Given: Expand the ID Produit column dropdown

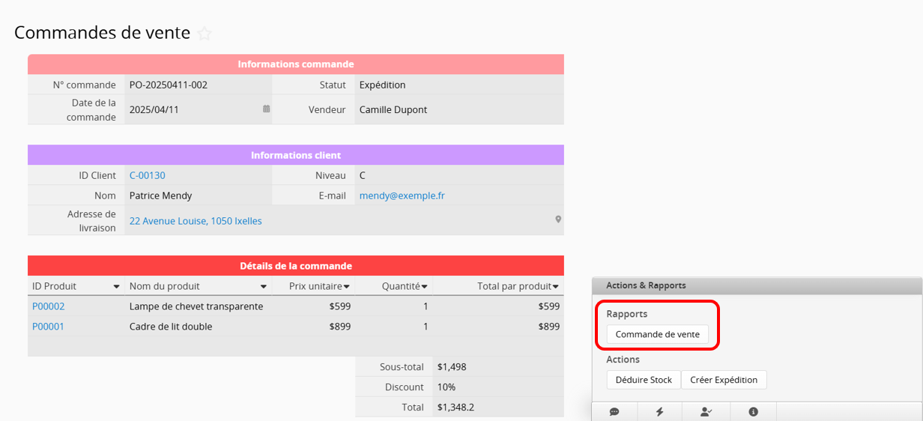Looking at the screenshot, I should 116,287.
